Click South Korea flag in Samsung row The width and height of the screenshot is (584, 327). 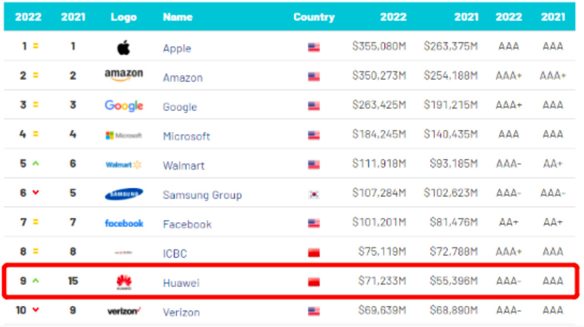314,194
